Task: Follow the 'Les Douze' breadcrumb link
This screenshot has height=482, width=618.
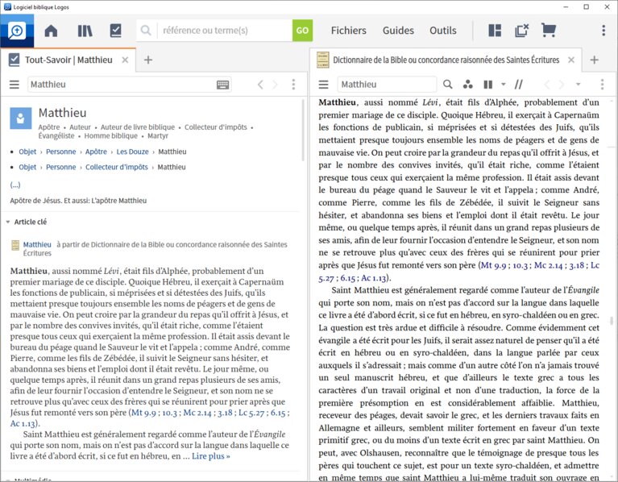Action: [132, 152]
